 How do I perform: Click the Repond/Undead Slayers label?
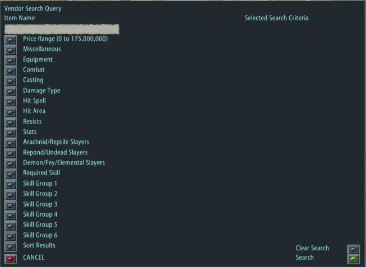55,152
